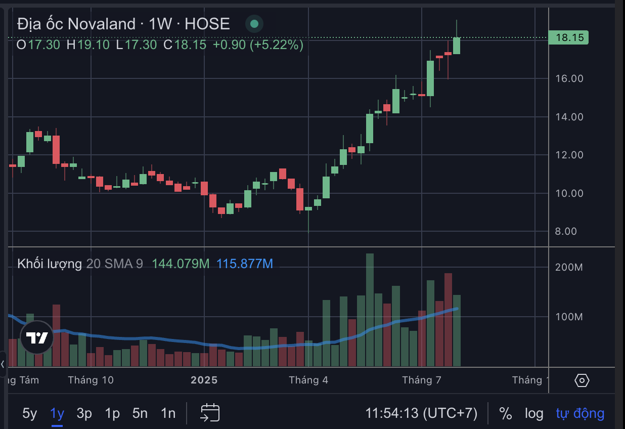Choose the 5n time range
This screenshot has width=625, height=429.
click(140, 413)
